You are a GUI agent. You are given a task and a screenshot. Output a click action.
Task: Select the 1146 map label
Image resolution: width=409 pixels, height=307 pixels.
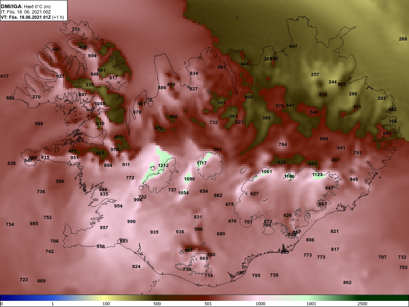[289, 176]
